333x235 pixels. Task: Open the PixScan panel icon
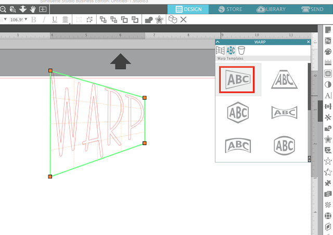[328, 41]
